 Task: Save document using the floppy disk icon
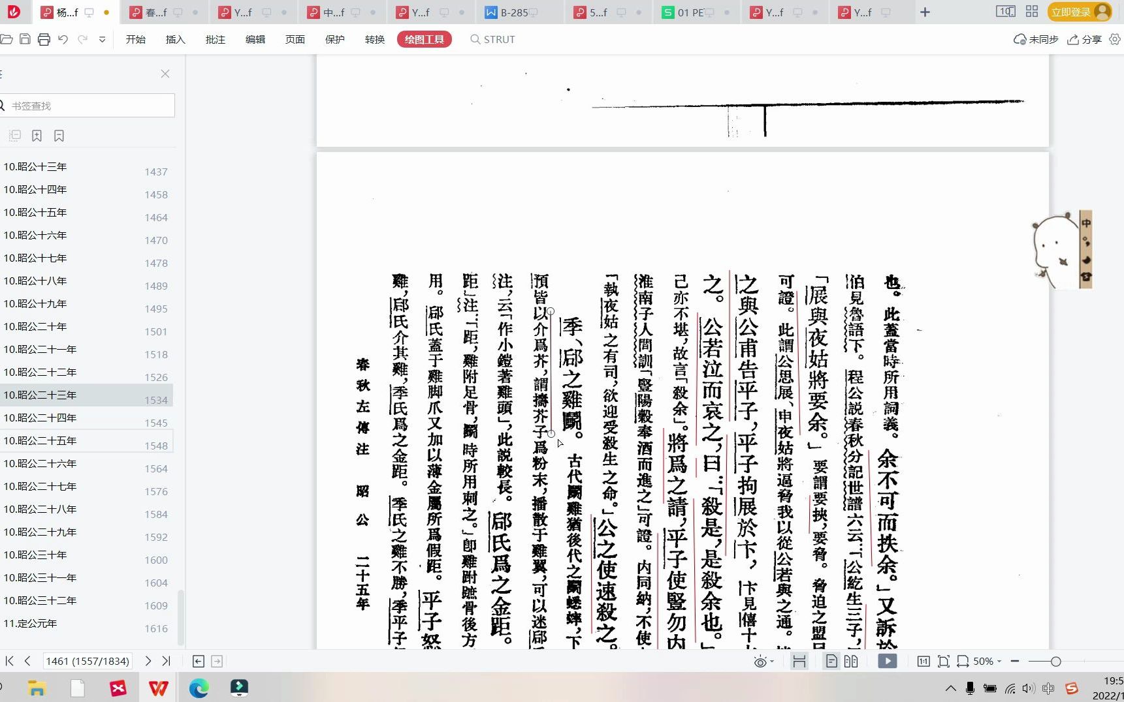(25, 39)
